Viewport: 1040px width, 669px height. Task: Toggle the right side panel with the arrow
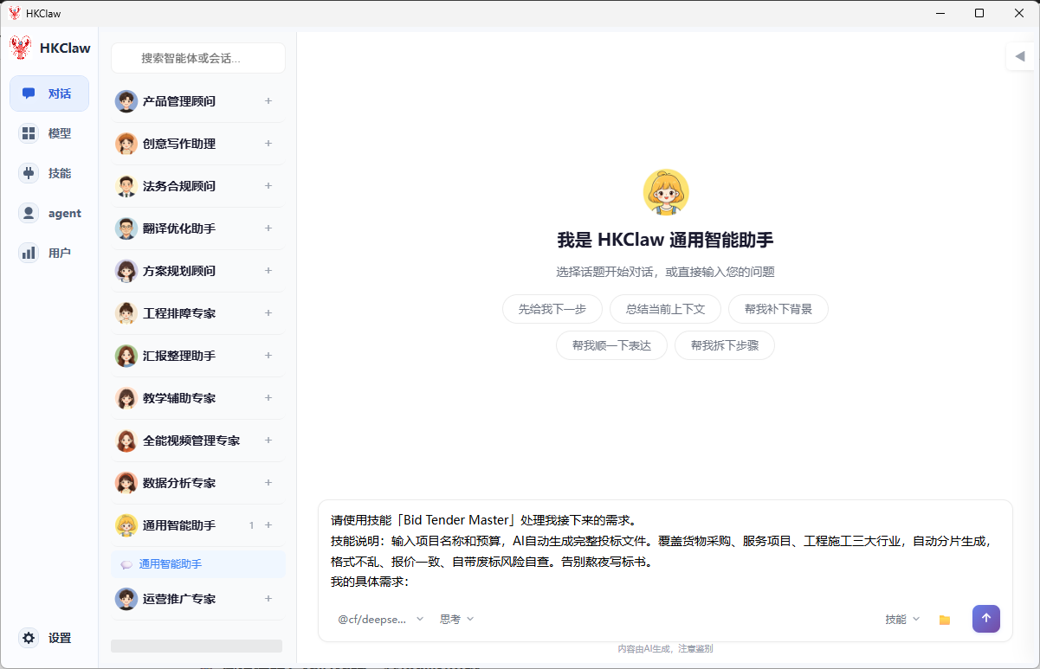(1020, 57)
